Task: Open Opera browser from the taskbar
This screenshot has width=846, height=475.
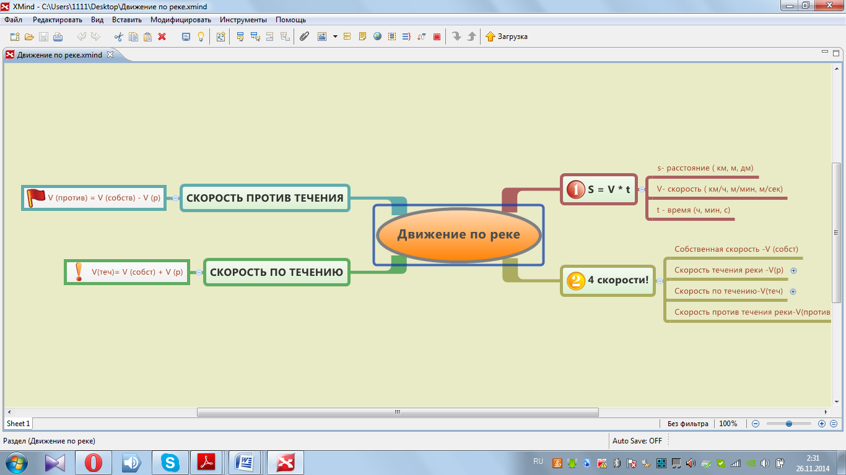Action: click(x=93, y=463)
